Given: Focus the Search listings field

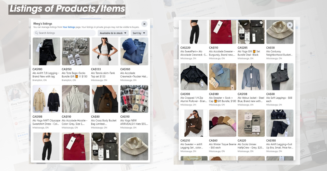Looking at the screenshot, I should click(x=65, y=33).
